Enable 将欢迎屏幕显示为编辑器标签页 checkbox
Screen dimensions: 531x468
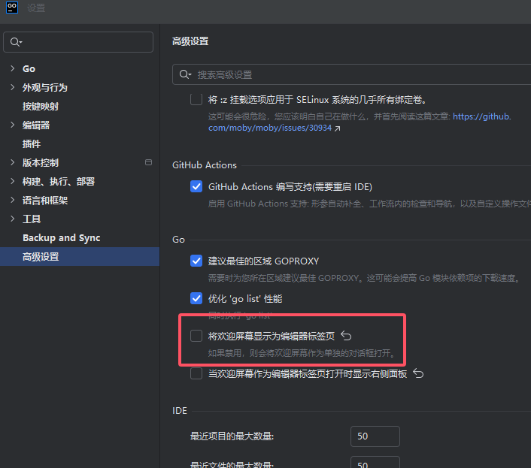click(196, 336)
